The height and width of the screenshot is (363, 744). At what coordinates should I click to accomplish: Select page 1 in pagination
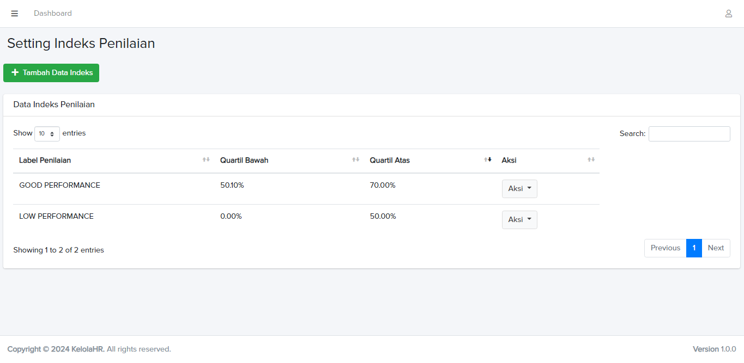click(694, 248)
